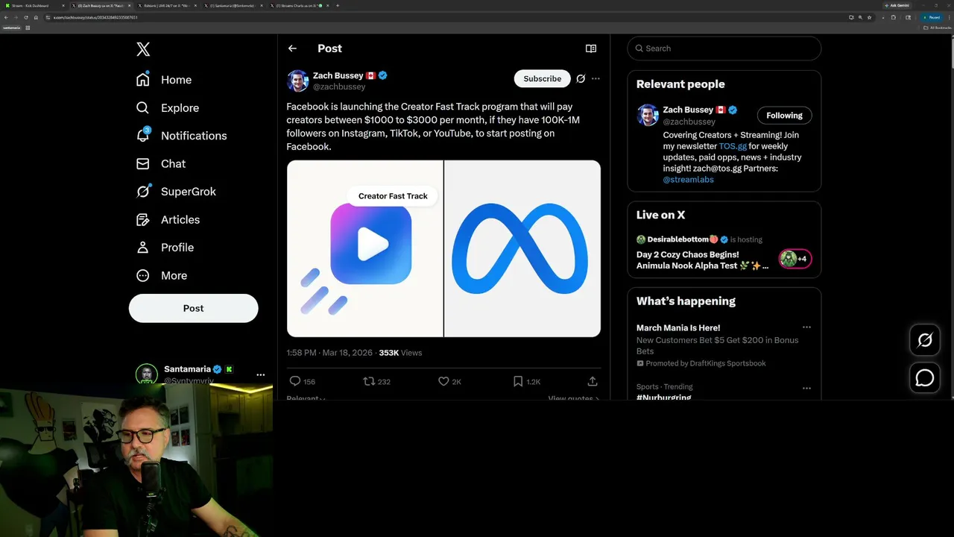Image resolution: width=954 pixels, height=537 pixels.
Task: Go to the browser home page
Action: pos(36,17)
